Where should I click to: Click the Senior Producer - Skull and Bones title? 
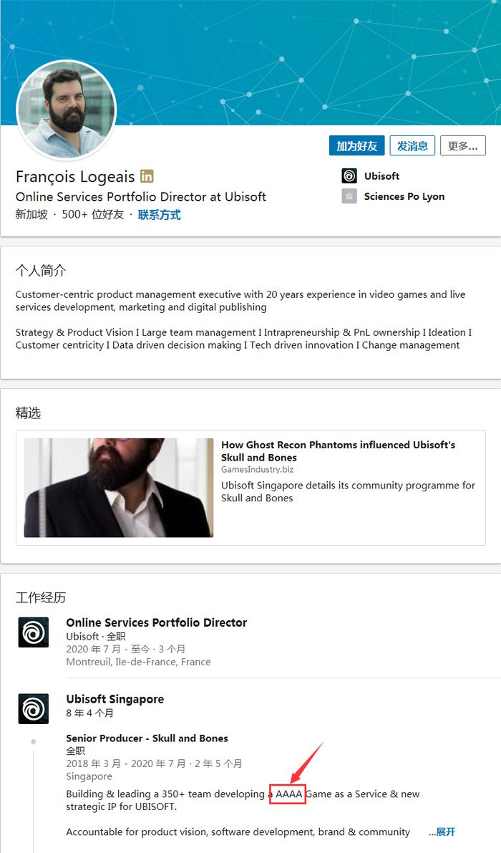[x=147, y=738]
